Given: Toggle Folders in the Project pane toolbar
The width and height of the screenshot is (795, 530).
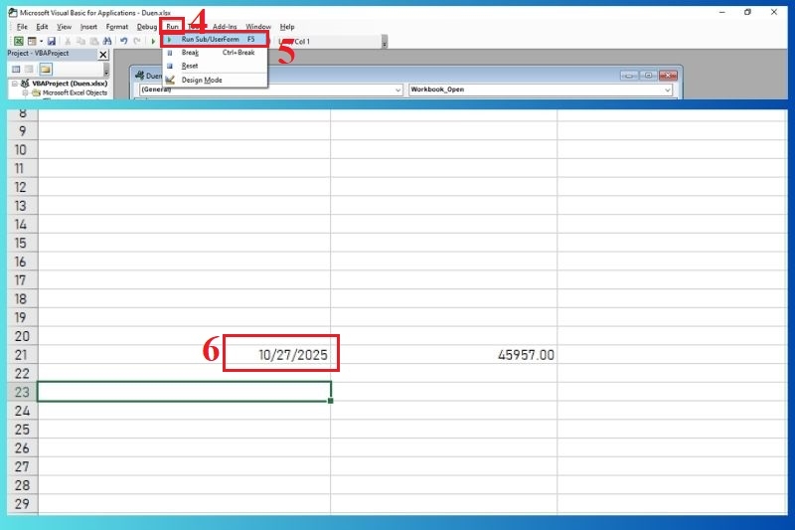Looking at the screenshot, I should tap(46, 69).
